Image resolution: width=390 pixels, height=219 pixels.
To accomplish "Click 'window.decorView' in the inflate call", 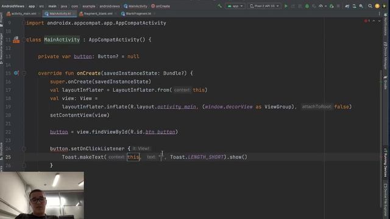I will pyautogui.click(x=229, y=107).
